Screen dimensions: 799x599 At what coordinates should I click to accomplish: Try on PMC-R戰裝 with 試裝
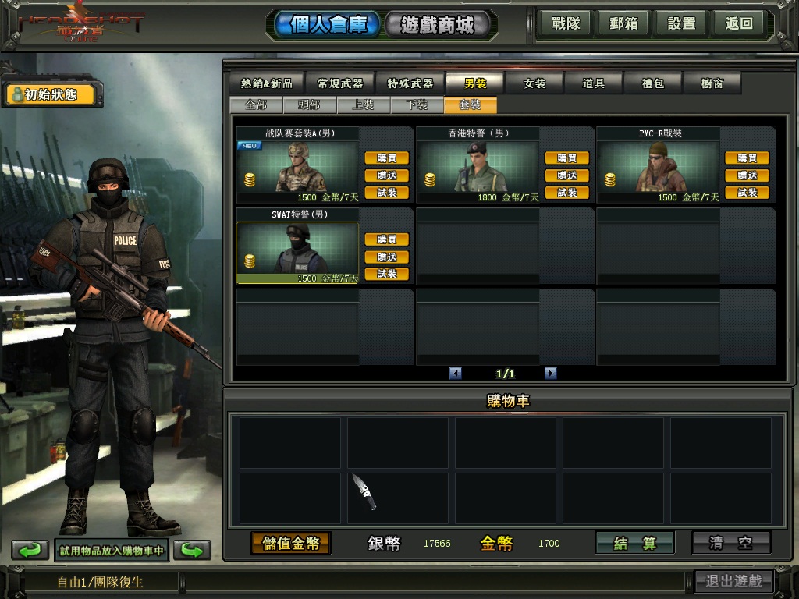pos(747,193)
